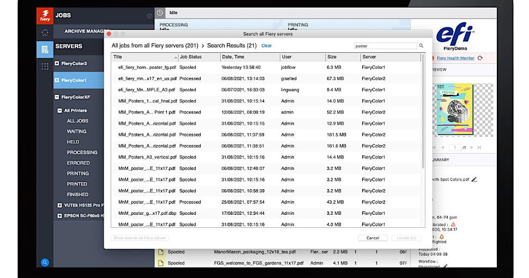Open the Home icon in sidebar
Viewport: 529px width, 278px height.
click(x=45, y=32)
